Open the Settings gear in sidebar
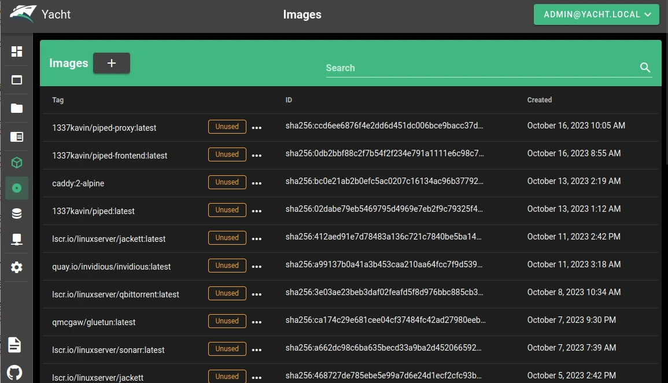Image resolution: width=668 pixels, height=383 pixels. tap(17, 267)
